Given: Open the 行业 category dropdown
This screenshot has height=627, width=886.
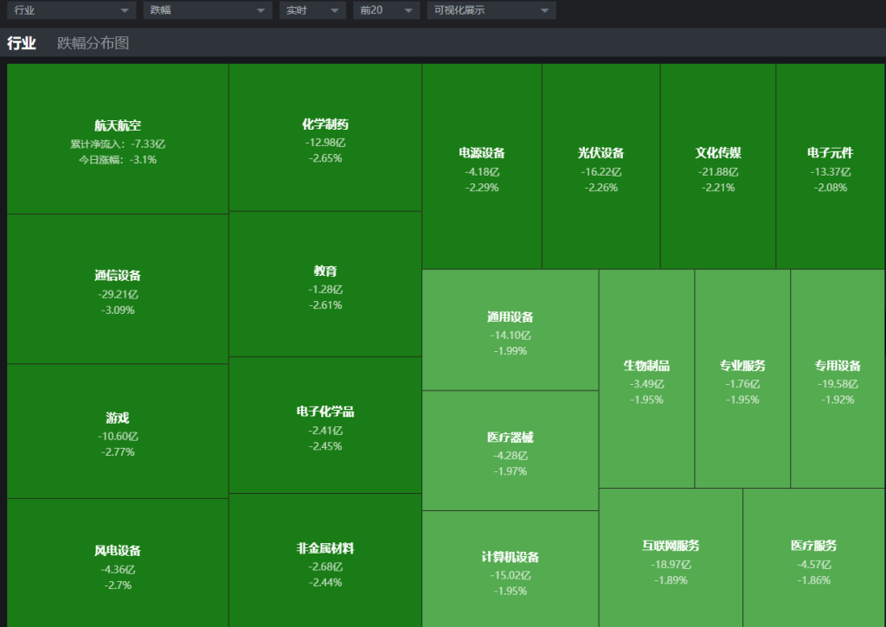Looking at the screenshot, I should coord(71,10).
